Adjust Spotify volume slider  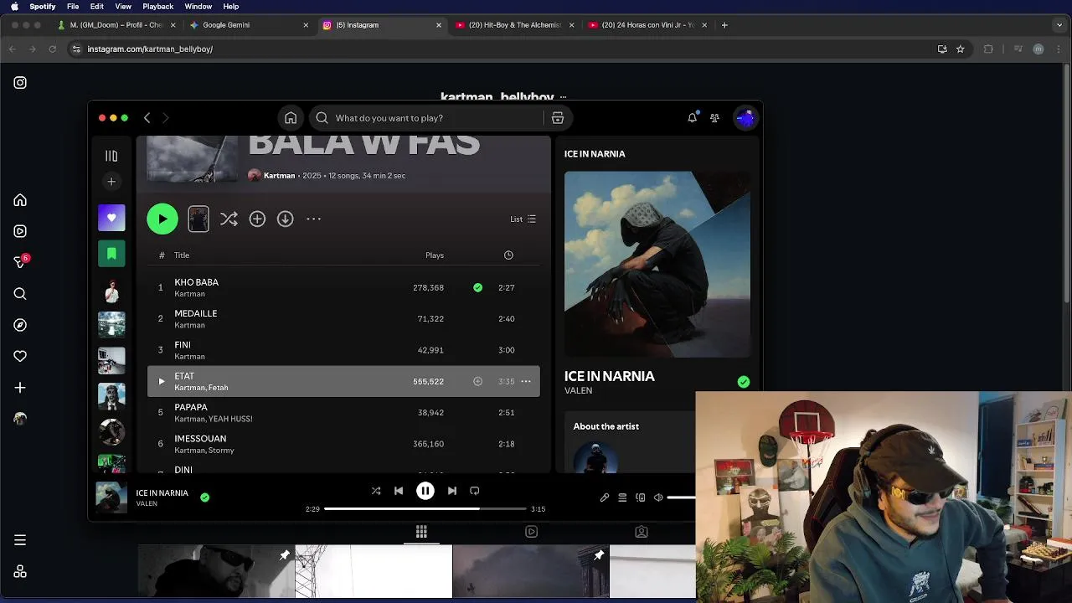(681, 497)
